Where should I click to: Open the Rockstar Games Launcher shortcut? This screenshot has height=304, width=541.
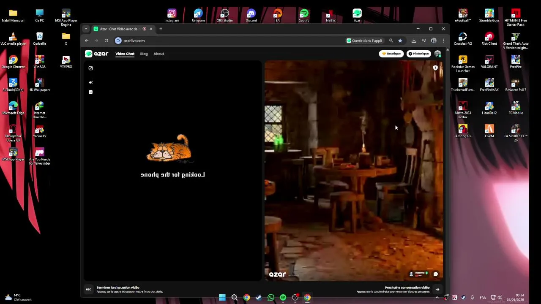click(463, 64)
